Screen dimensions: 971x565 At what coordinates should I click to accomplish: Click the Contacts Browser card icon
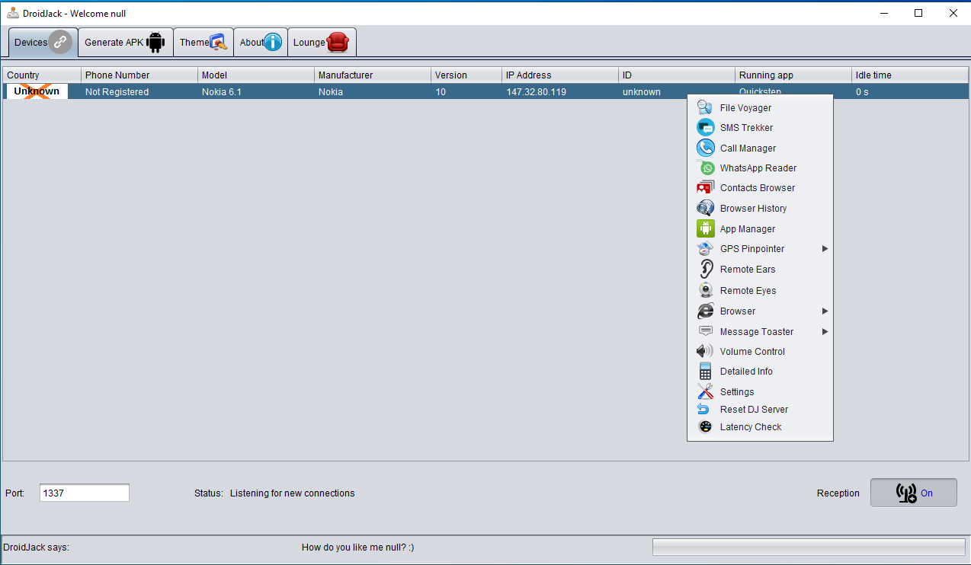705,188
